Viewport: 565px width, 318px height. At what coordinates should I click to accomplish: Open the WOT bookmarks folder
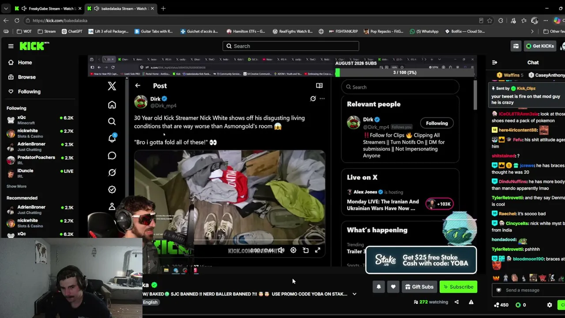click(24, 31)
